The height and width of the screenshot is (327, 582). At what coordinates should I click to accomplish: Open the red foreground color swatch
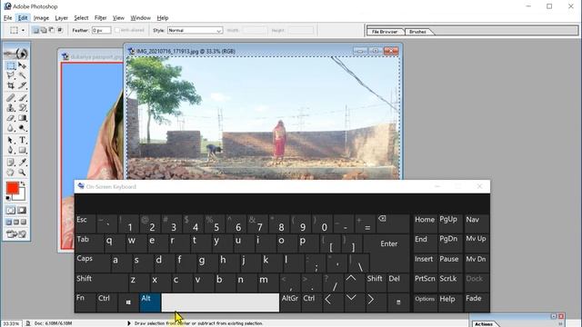[12, 188]
